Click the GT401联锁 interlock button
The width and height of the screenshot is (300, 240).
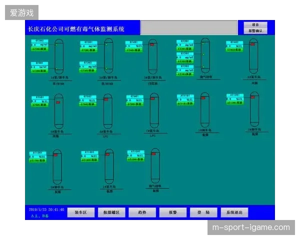tap(134, 50)
